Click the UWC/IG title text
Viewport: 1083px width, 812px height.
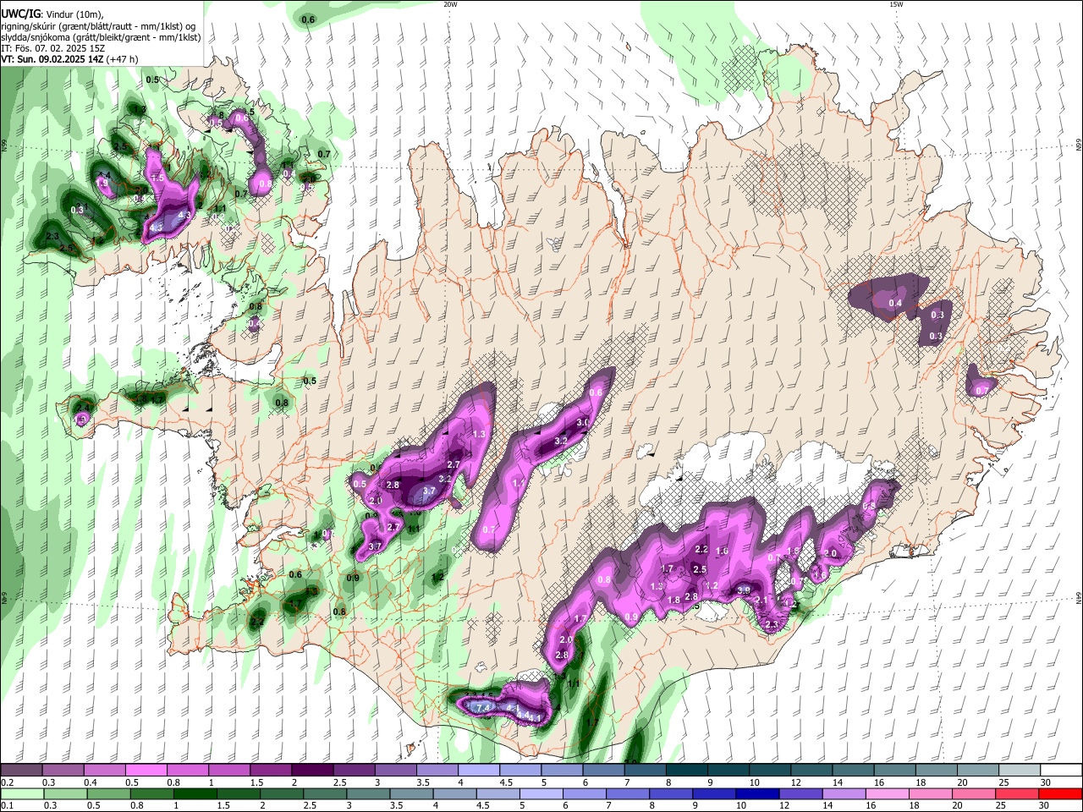click(19, 15)
